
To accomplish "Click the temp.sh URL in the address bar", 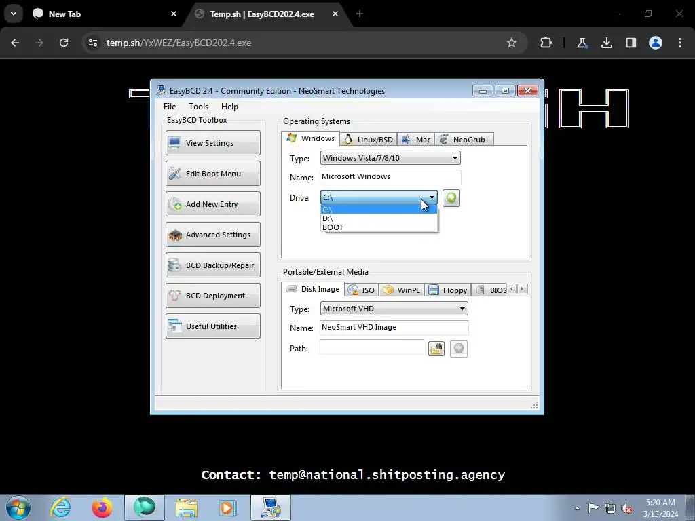I will coord(179,43).
